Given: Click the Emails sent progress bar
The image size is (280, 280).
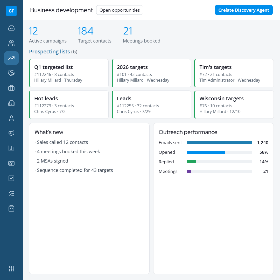Looking at the screenshot, I should 220,143.
